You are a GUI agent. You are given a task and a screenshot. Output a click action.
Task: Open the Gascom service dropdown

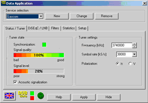point(41,16)
